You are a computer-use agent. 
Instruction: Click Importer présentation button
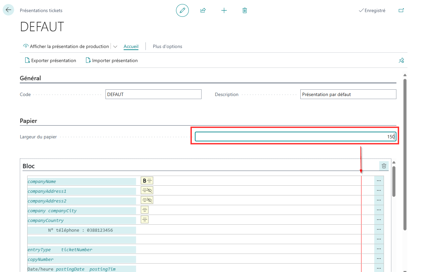click(x=112, y=60)
